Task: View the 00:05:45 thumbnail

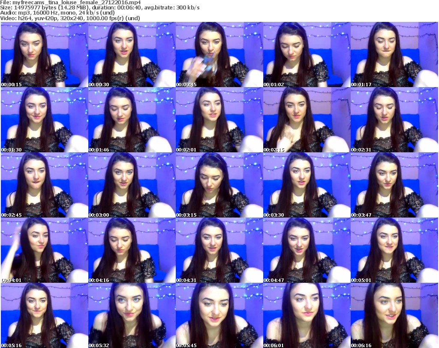Action: click(x=219, y=315)
